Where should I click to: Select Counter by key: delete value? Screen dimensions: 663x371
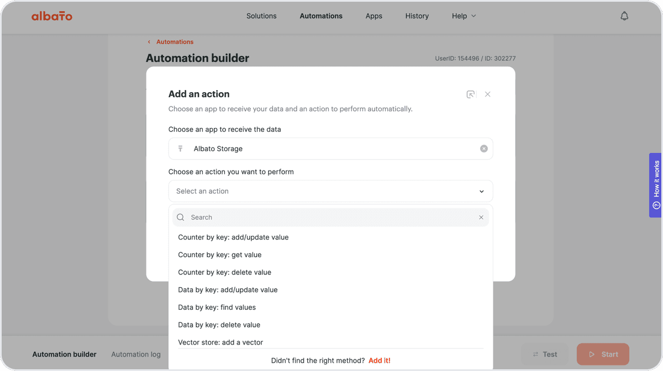coord(330,272)
